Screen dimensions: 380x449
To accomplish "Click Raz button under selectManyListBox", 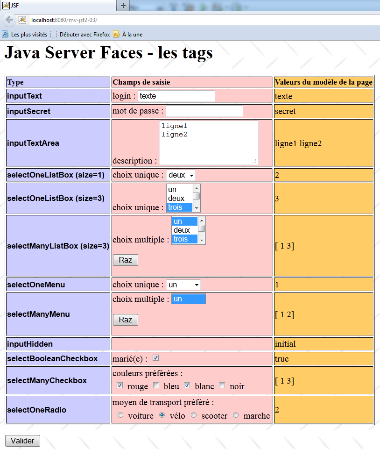I will point(126,260).
